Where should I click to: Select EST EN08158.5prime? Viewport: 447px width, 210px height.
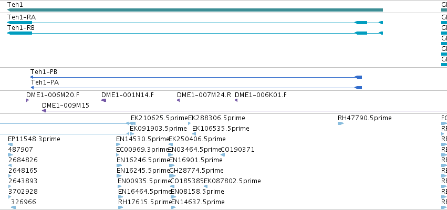click(197, 192)
